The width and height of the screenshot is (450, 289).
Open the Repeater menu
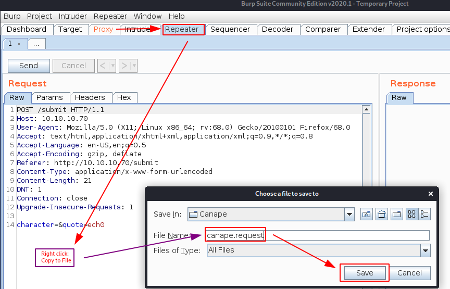point(110,16)
